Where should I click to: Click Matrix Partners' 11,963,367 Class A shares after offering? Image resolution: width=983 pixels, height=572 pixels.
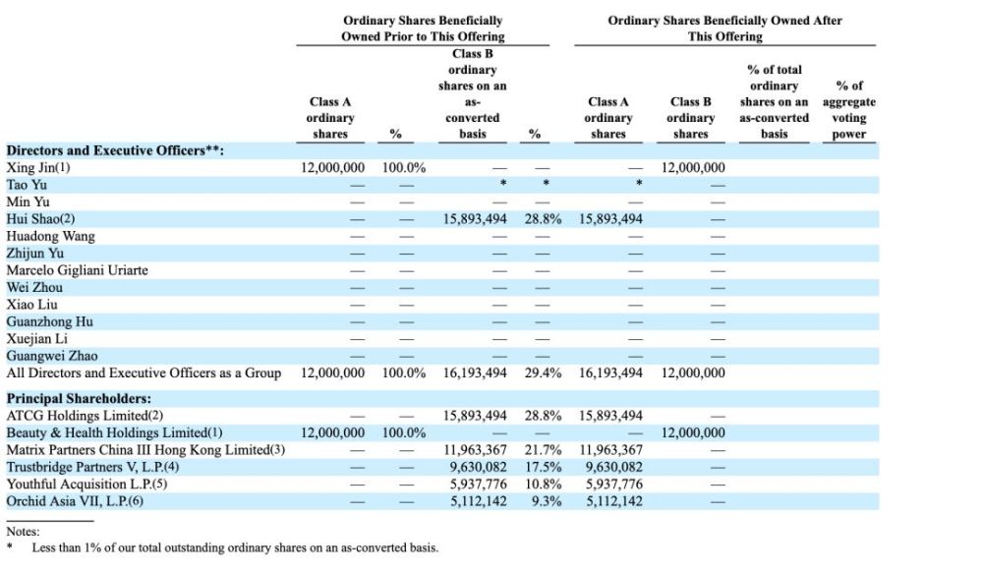610,450
